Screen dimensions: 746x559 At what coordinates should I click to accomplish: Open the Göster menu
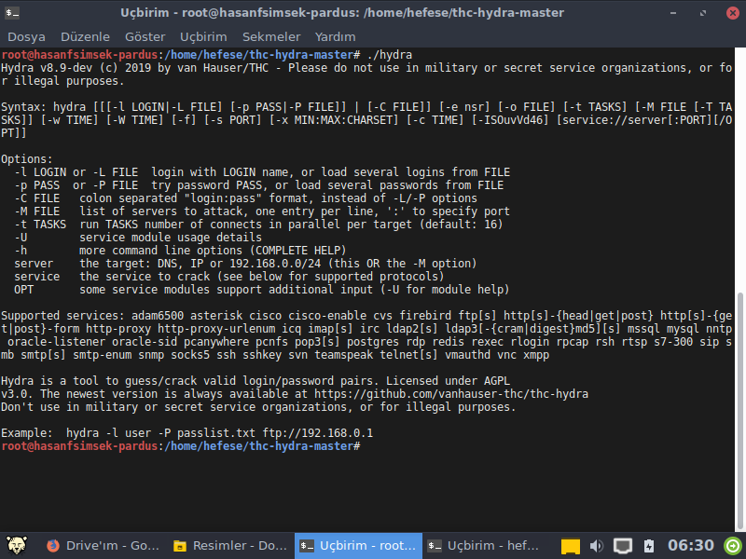(x=145, y=37)
